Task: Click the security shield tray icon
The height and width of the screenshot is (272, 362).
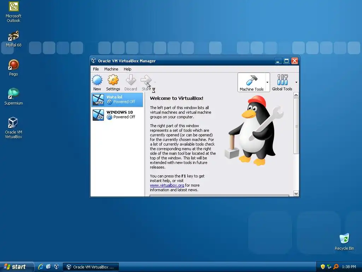Action: [x=323, y=267]
